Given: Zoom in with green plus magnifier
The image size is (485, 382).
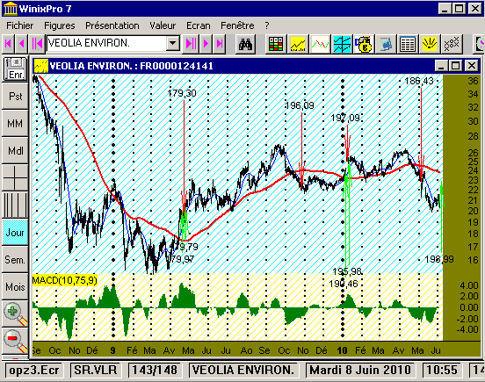Looking at the screenshot, I should click(x=15, y=314).
